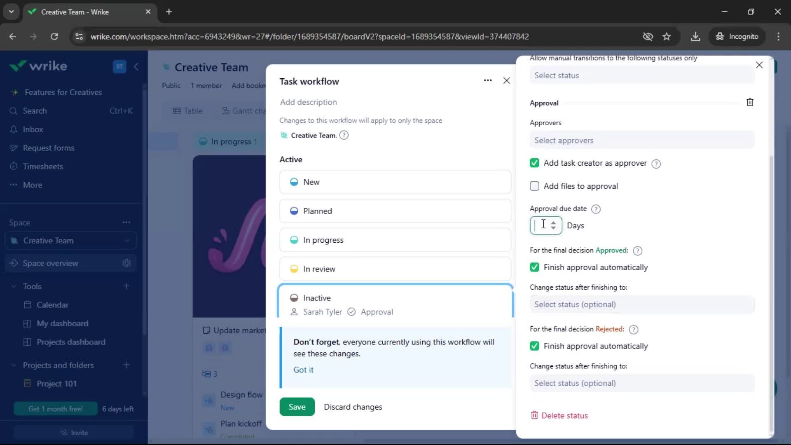Screen dimensions: 791x445
Task: Click help icon beside Add task creator as approver
Action: pyautogui.click(x=656, y=164)
